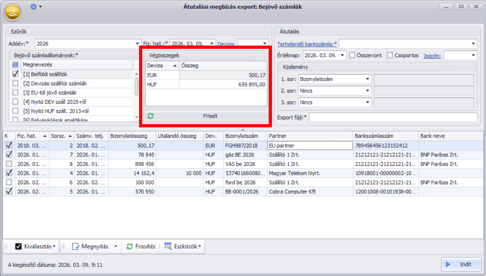Uncheck Belföldi szállítók checkbox
The height and width of the screenshot is (276, 486).
pos(15,74)
